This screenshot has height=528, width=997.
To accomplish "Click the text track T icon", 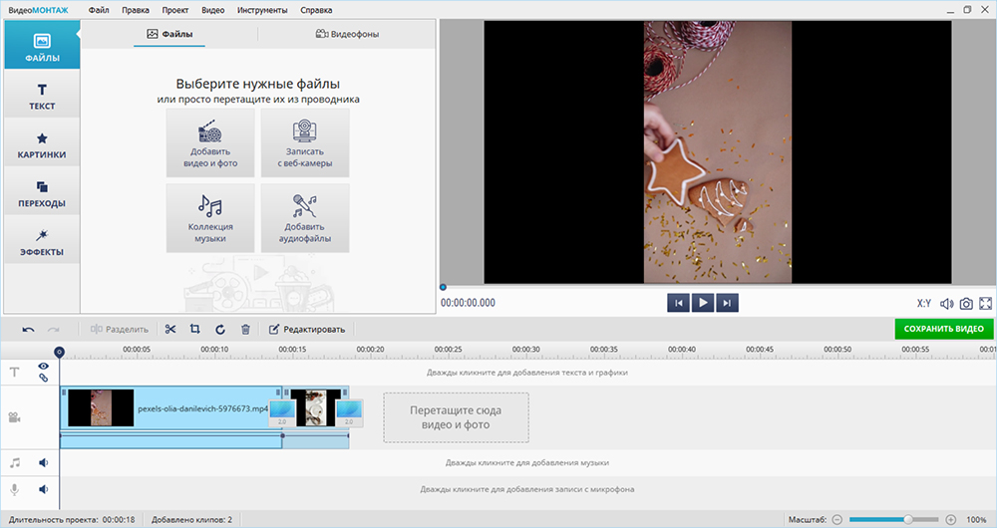I will [14, 373].
